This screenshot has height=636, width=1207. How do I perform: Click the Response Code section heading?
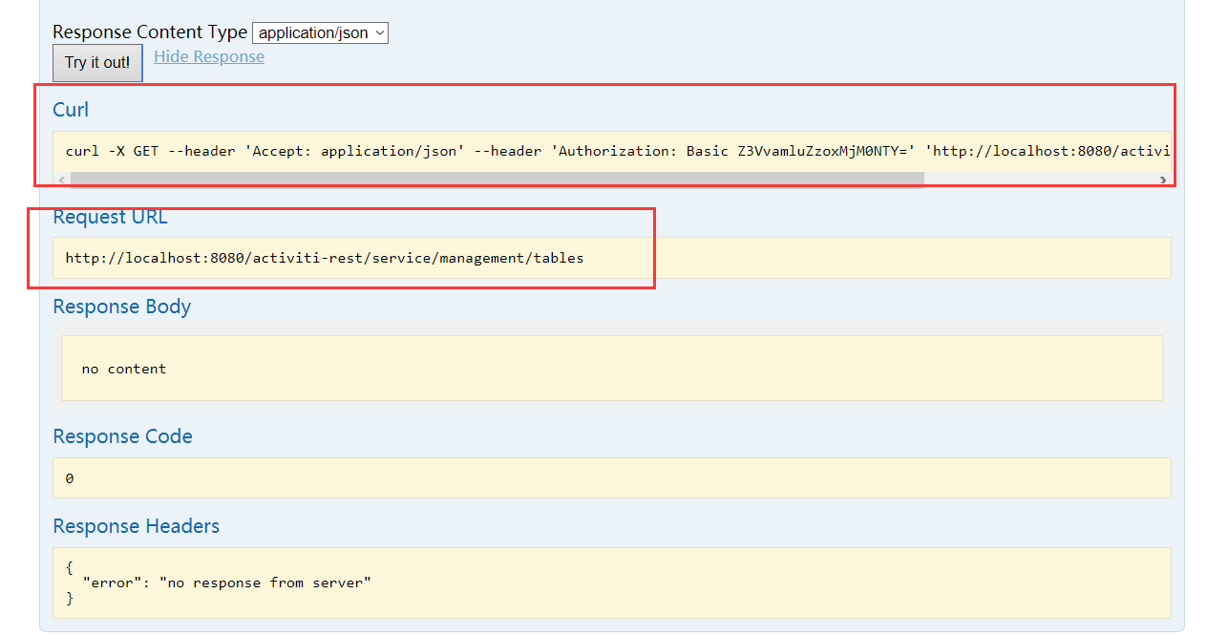(x=122, y=436)
